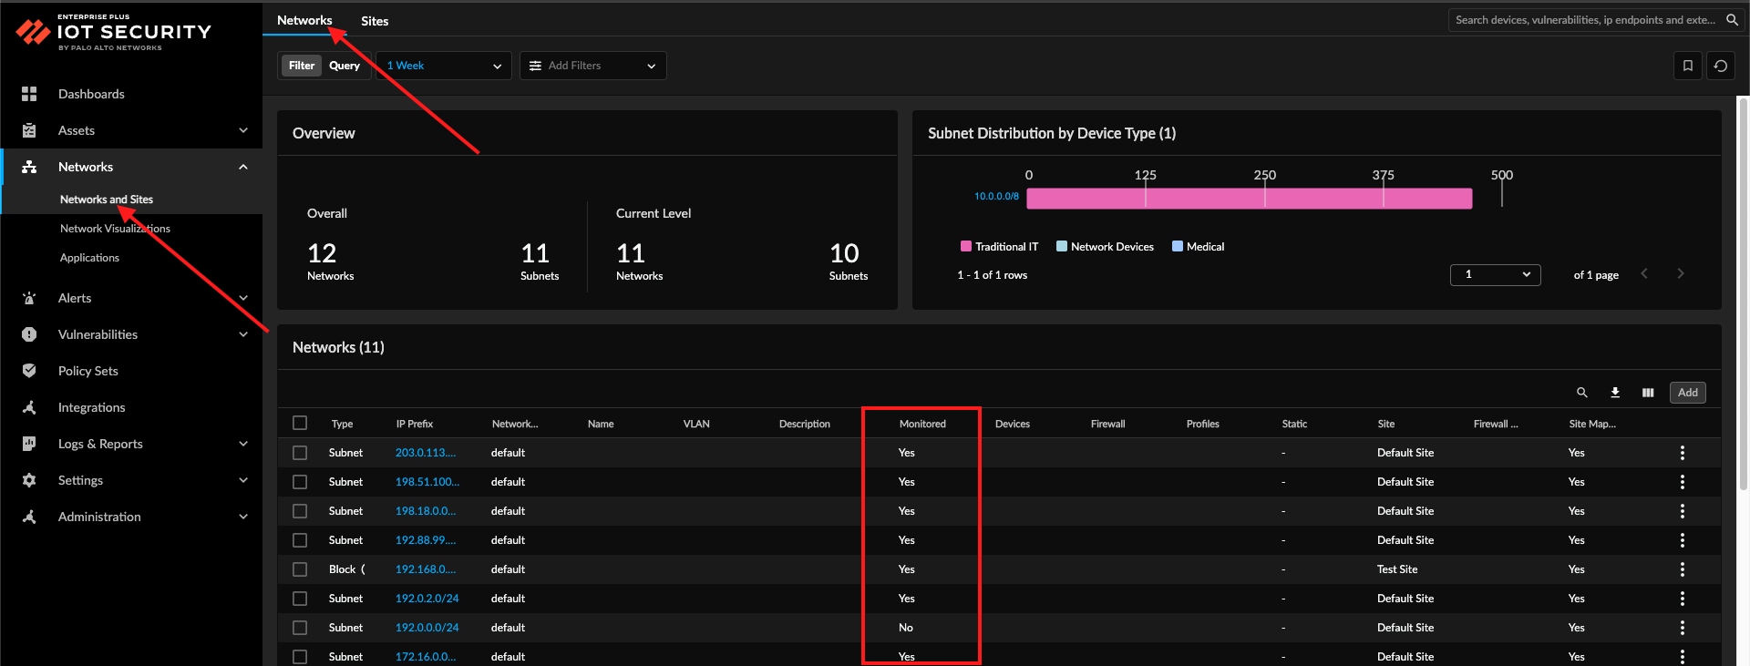
Task: Open Dashboards from the sidebar
Action: click(x=91, y=94)
